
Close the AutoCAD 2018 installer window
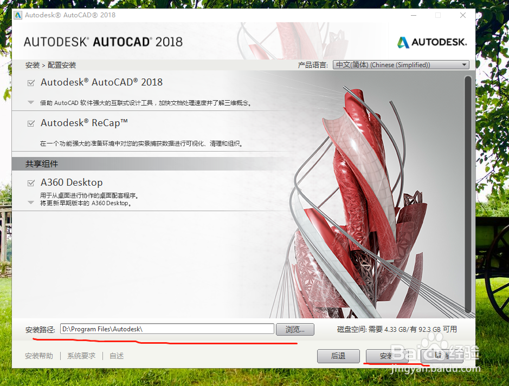pyautogui.click(x=463, y=15)
